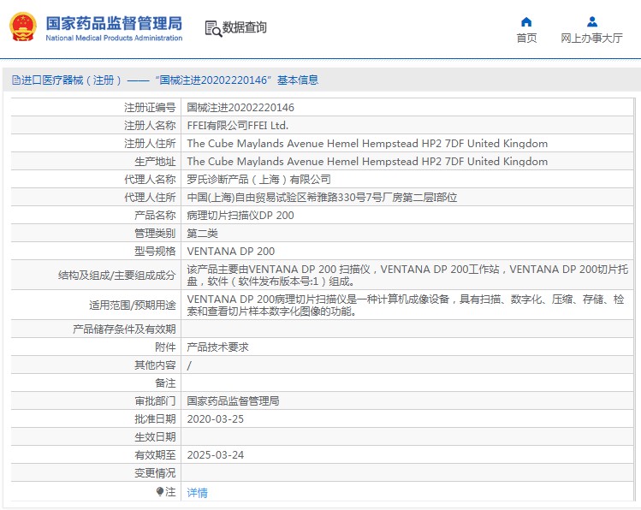
Task: Select registration number 国械注进20202220146 value
Action: [x=240, y=108]
